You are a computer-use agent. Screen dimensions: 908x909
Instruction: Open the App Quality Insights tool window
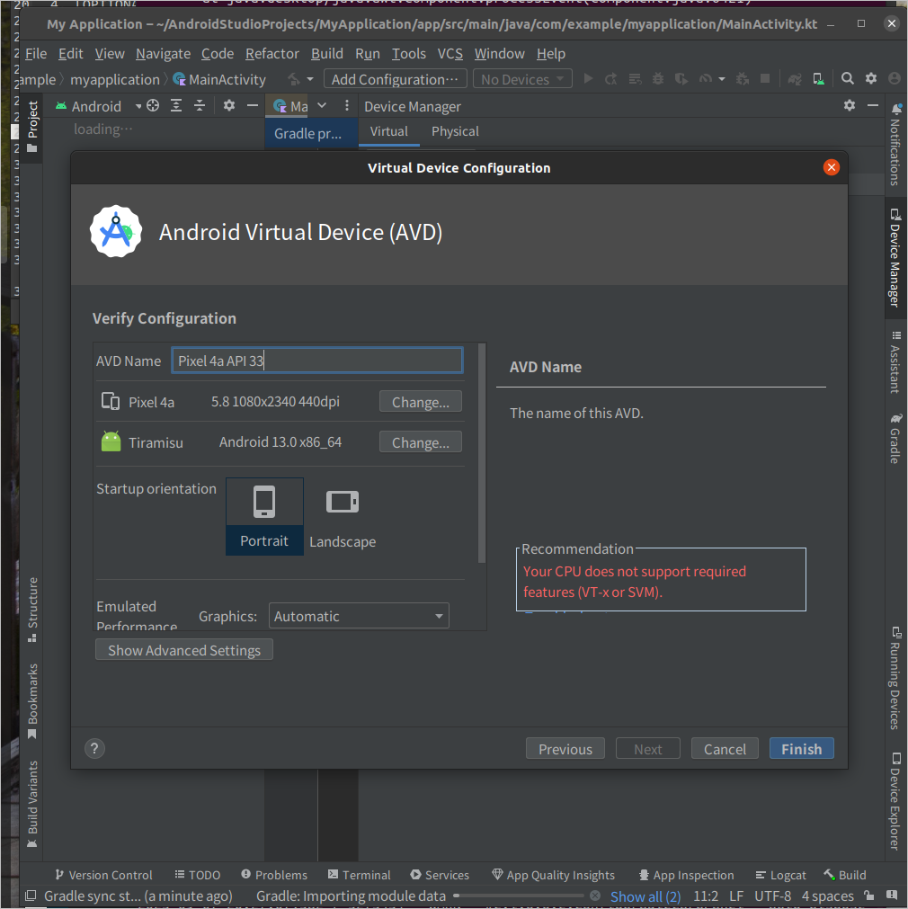click(553, 875)
